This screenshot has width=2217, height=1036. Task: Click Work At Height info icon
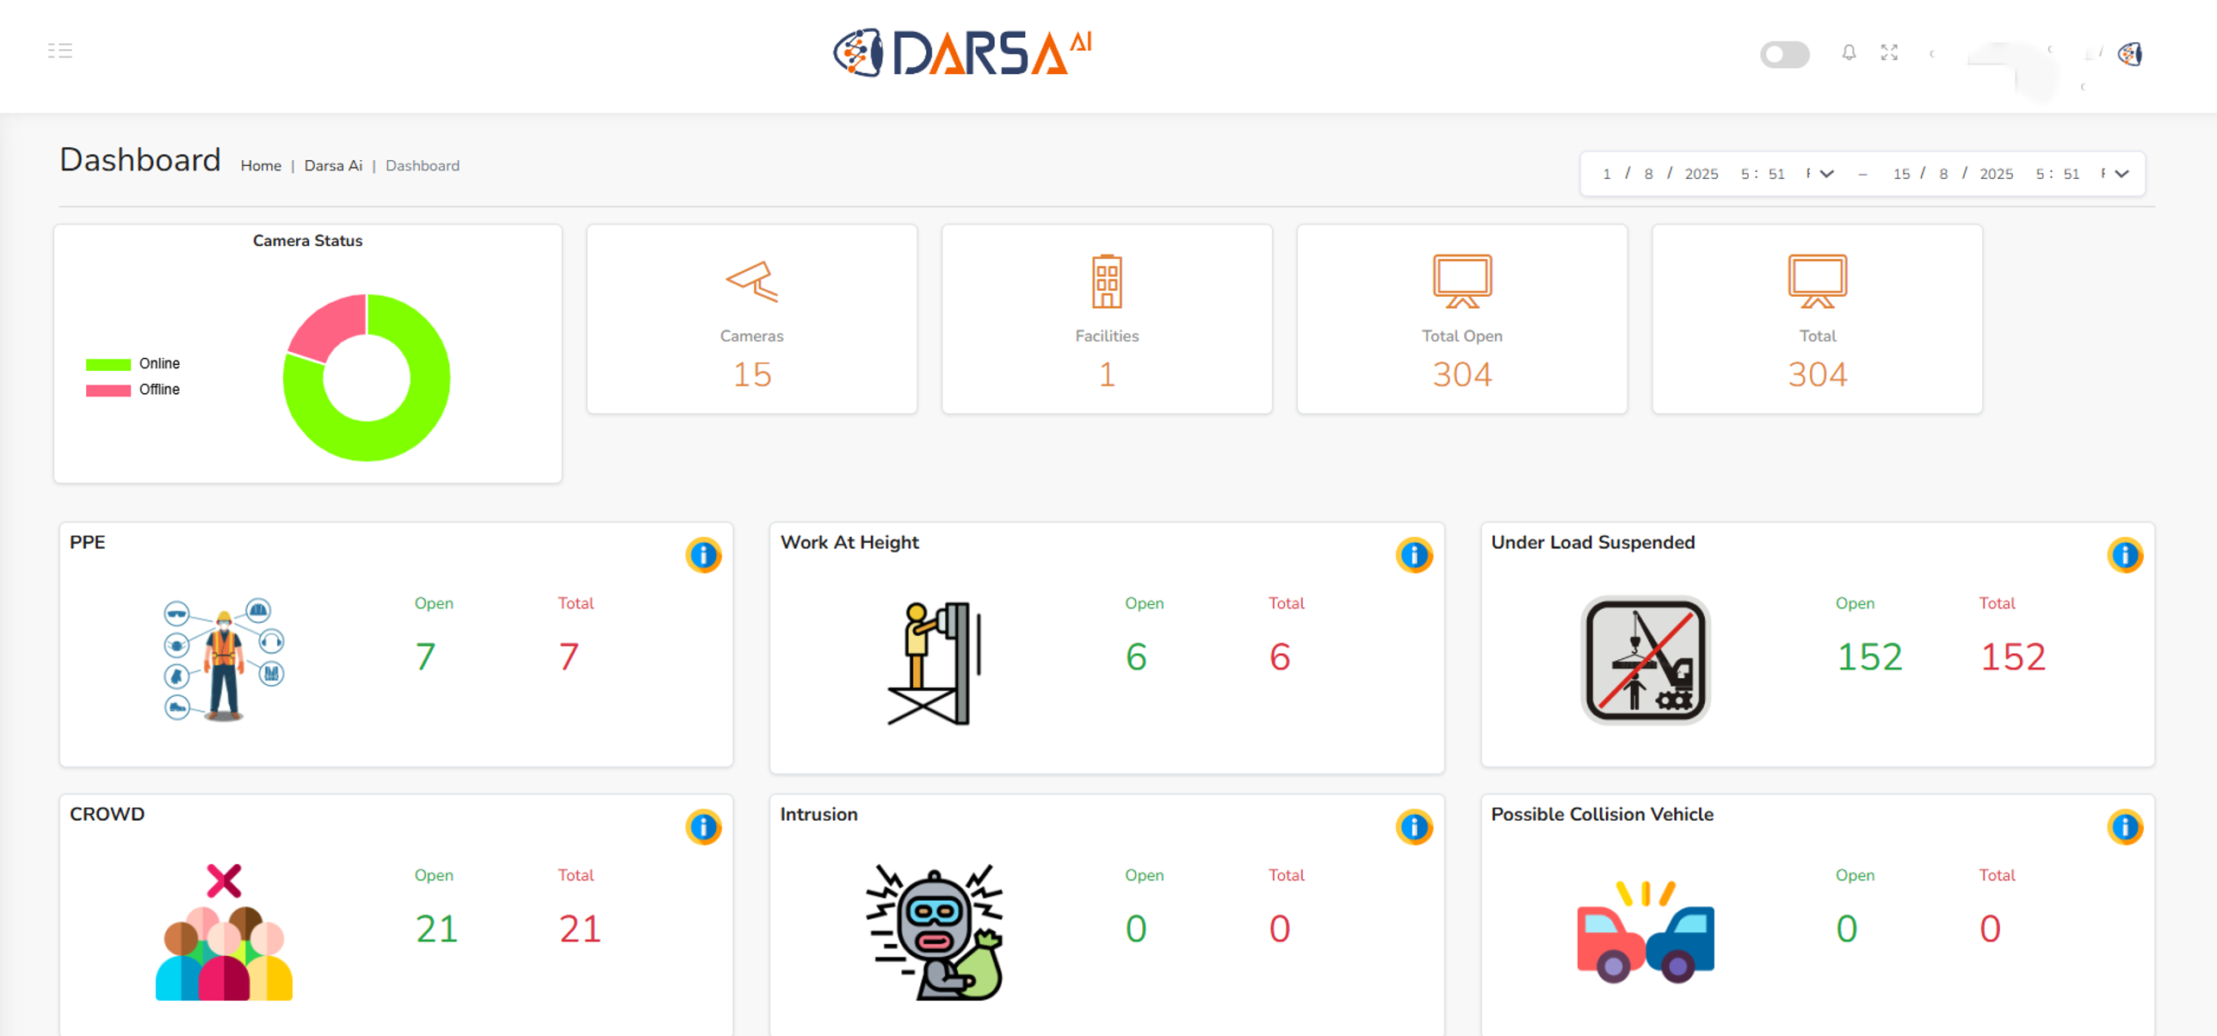pos(1413,555)
